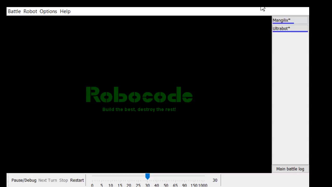332x187 pixels.
Task: Click the Next Turn button
Action: [47, 180]
